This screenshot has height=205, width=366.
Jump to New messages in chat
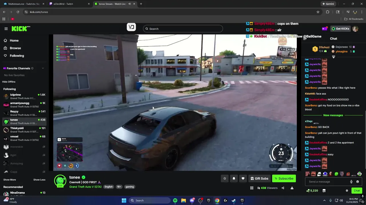pos(333,115)
